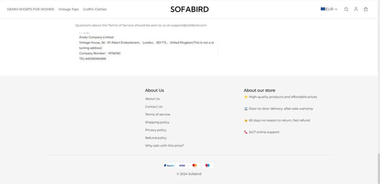Open the search icon in header
This screenshot has height=184, width=380.
point(346,9)
